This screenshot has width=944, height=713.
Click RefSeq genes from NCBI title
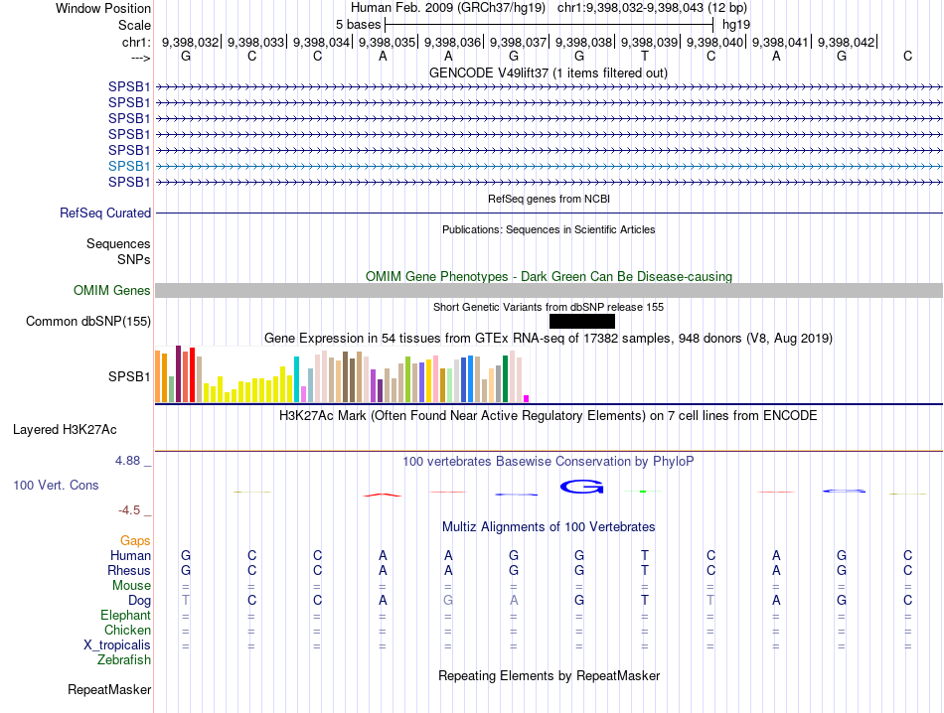click(x=550, y=199)
